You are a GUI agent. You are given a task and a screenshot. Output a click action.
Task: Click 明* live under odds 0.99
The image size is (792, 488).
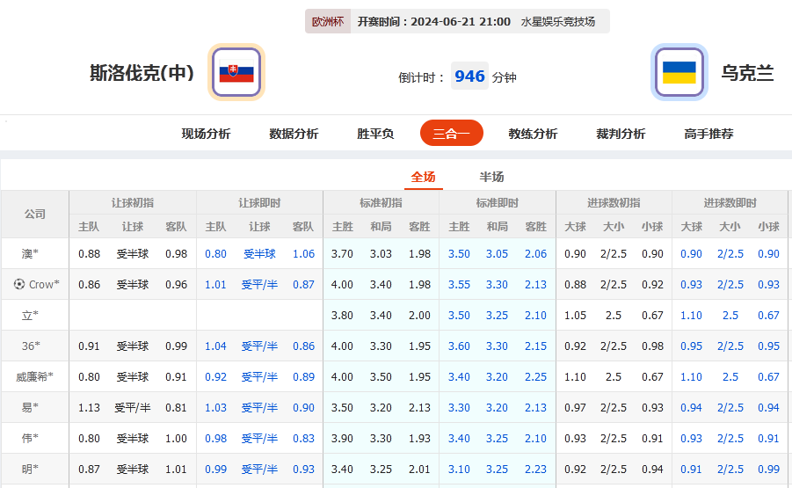(x=768, y=470)
